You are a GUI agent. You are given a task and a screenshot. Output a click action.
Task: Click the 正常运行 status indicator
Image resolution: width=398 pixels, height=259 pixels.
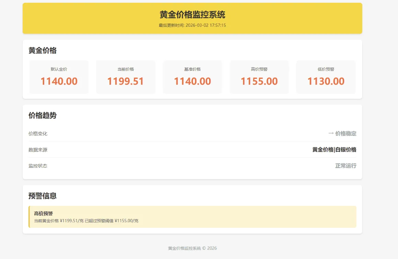[345, 166]
